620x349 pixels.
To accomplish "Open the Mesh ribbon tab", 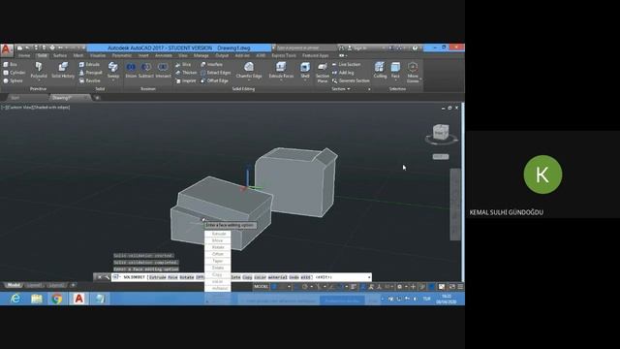I will click(78, 56).
